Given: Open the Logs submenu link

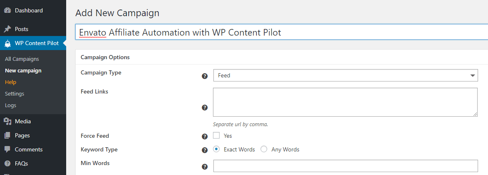Looking at the screenshot, I should coord(11,105).
